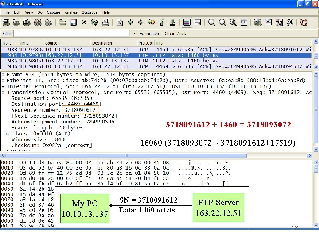Click the Expression... button
Viewport: 319px width, 239px height.
coord(150,34)
